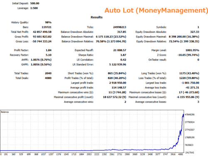The width and height of the screenshot is (208, 162).
Task: Select the Ticks value 24998213
Action: click(x=119, y=27)
